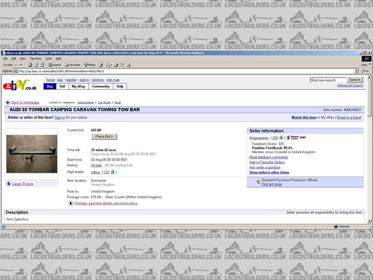Click the eBay.co.uk logo
373x280 pixels.
click(x=20, y=86)
